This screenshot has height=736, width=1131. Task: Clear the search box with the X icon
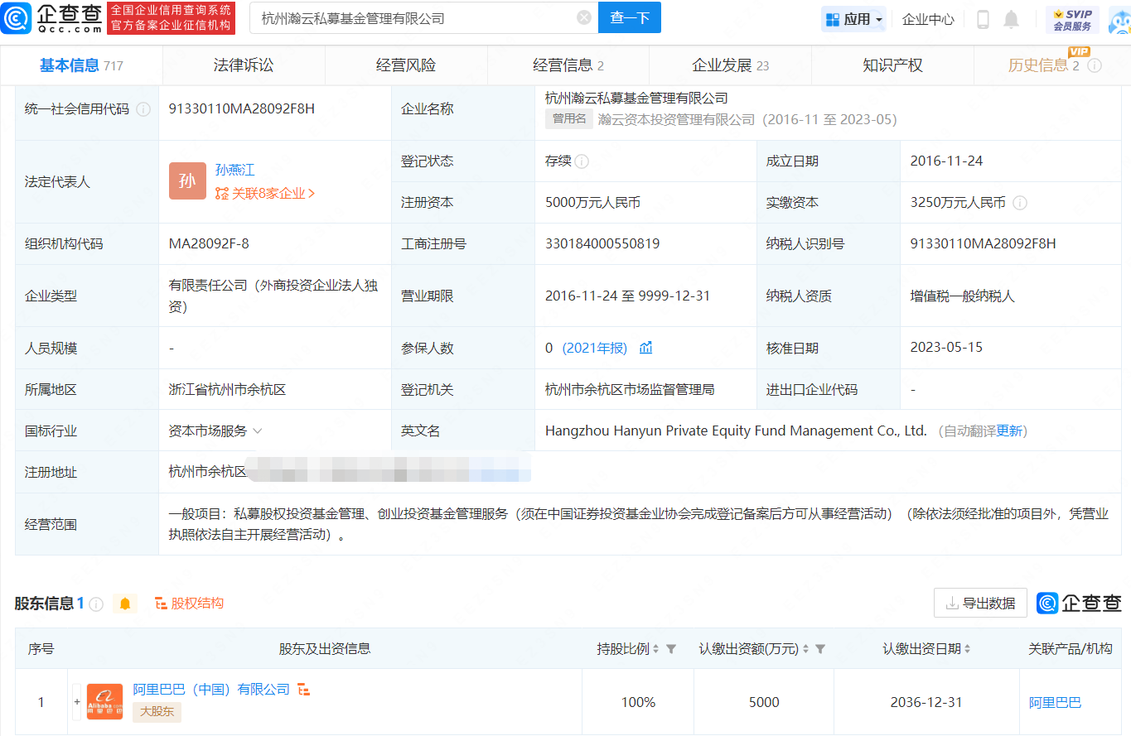click(x=584, y=17)
